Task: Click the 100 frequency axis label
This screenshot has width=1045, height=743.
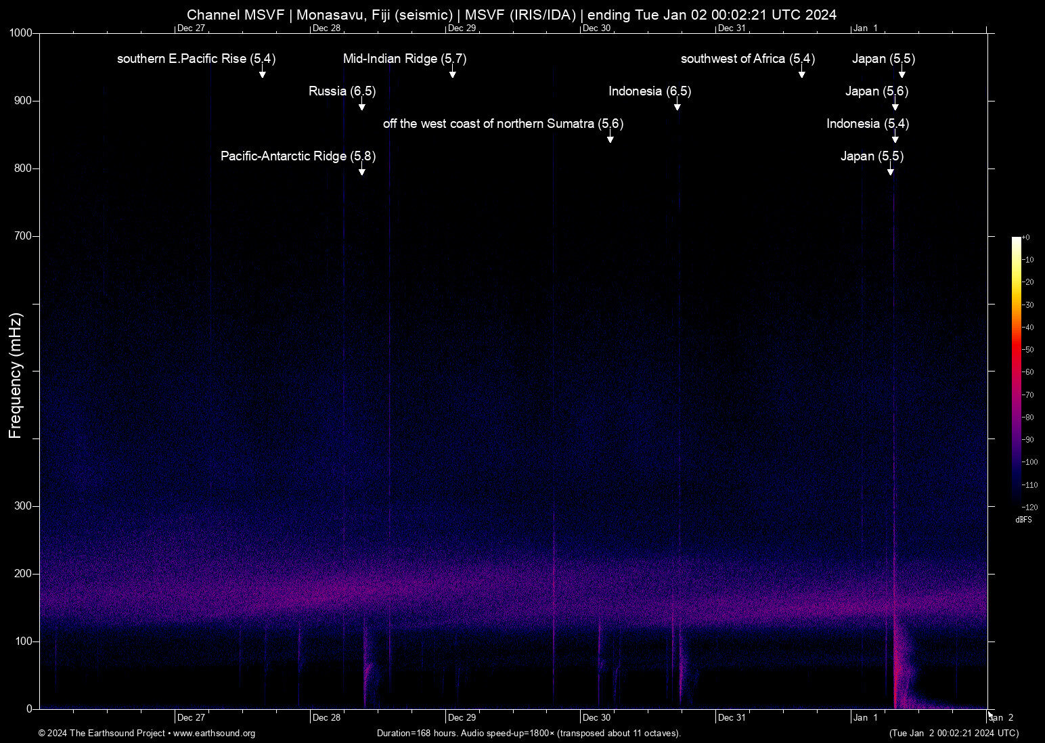Action: 24,641
